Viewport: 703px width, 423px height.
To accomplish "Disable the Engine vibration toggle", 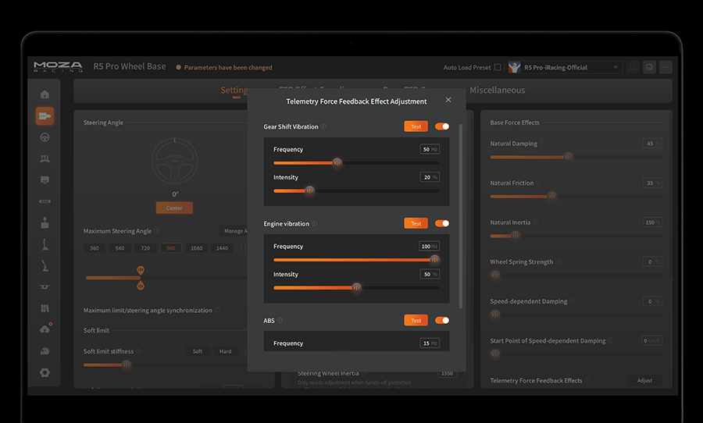I will (x=442, y=223).
